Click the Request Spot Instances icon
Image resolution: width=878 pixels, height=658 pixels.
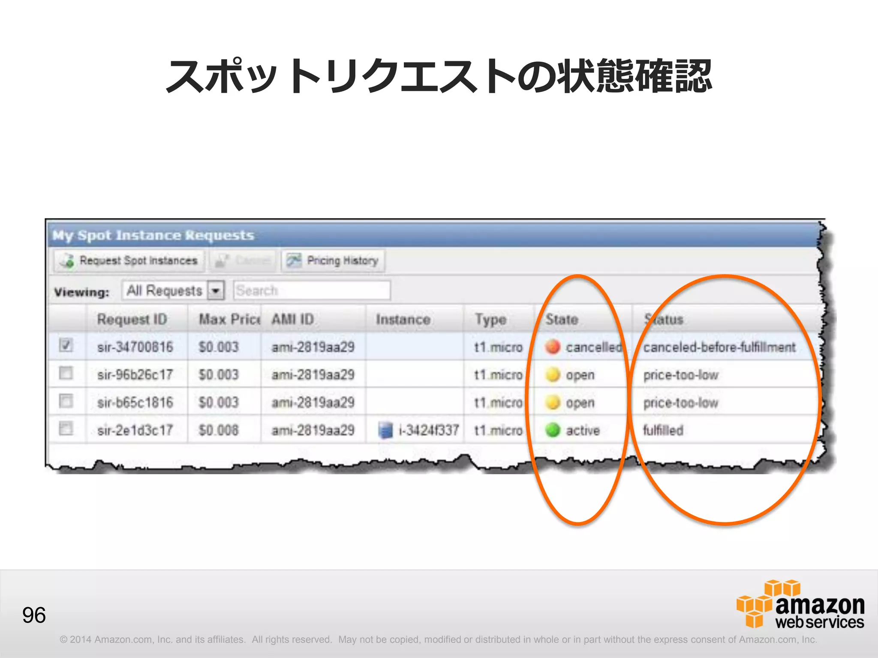67,260
